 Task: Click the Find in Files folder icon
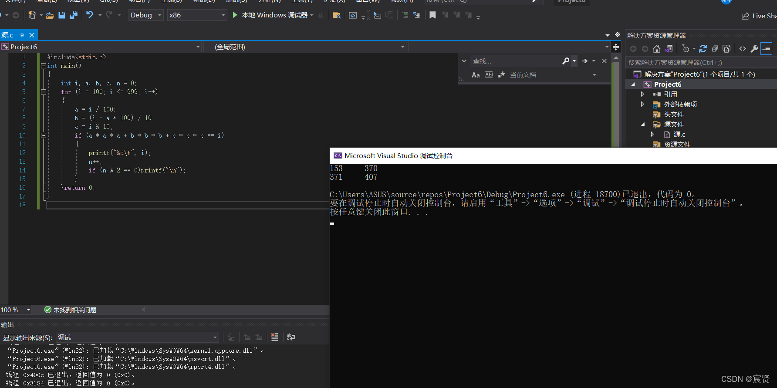coord(337,15)
